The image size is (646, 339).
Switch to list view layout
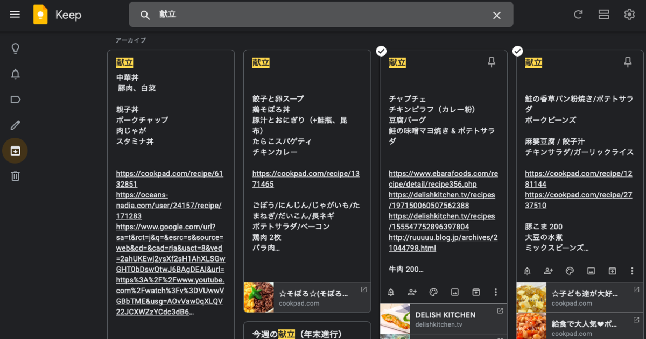point(603,15)
